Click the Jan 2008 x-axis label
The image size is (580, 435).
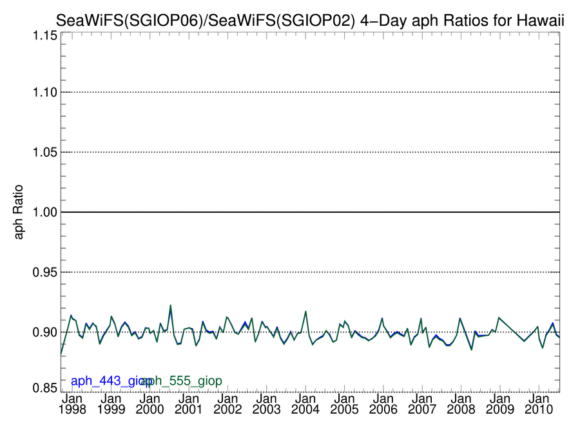[x=461, y=404]
